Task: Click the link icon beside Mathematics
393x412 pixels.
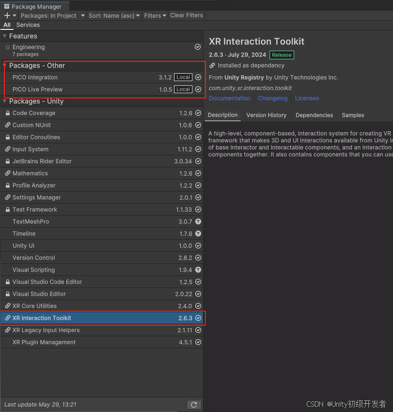Action: [x=8, y=173]
